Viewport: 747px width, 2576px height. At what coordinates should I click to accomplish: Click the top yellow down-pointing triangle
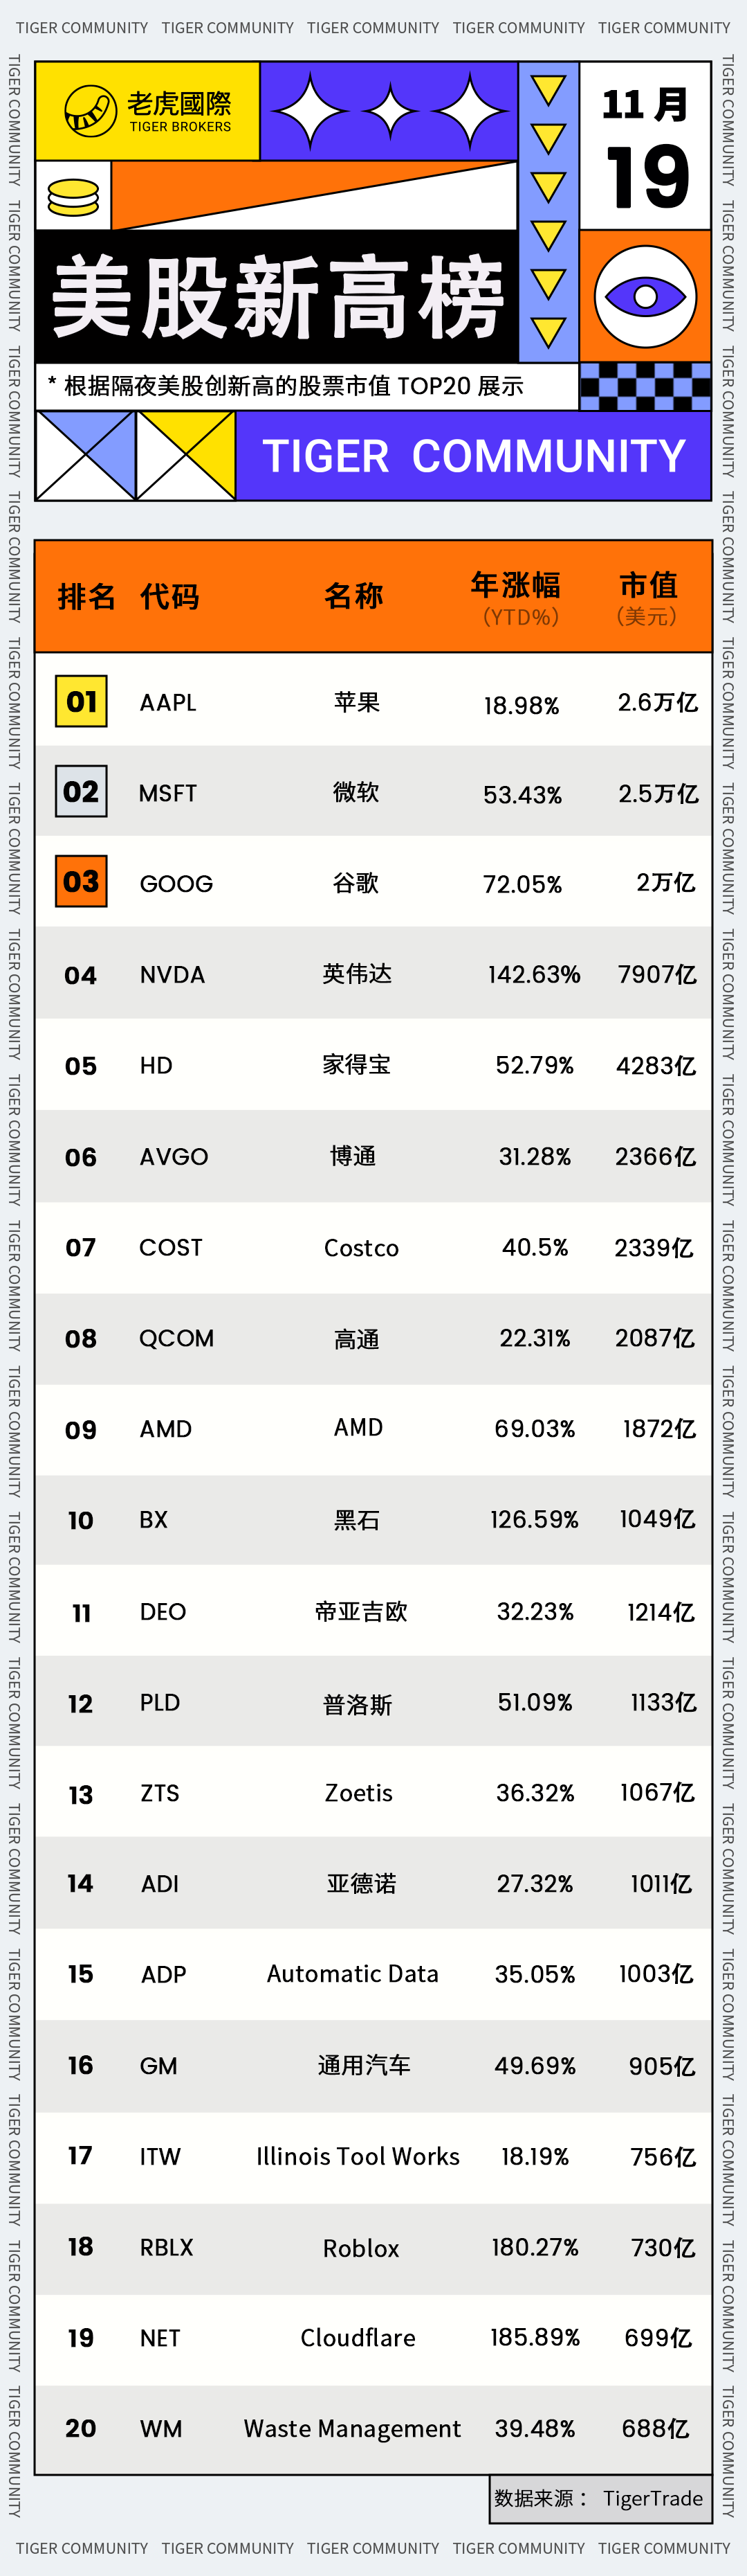pyautogui.click(x=548, y=91)
